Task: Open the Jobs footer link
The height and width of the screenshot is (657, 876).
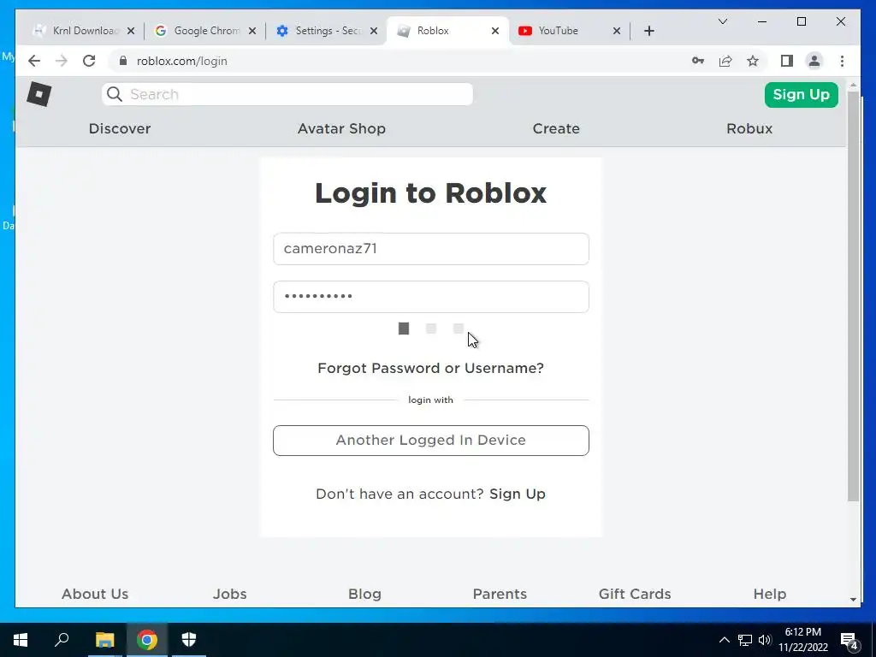Action: (x=229, y=594)
